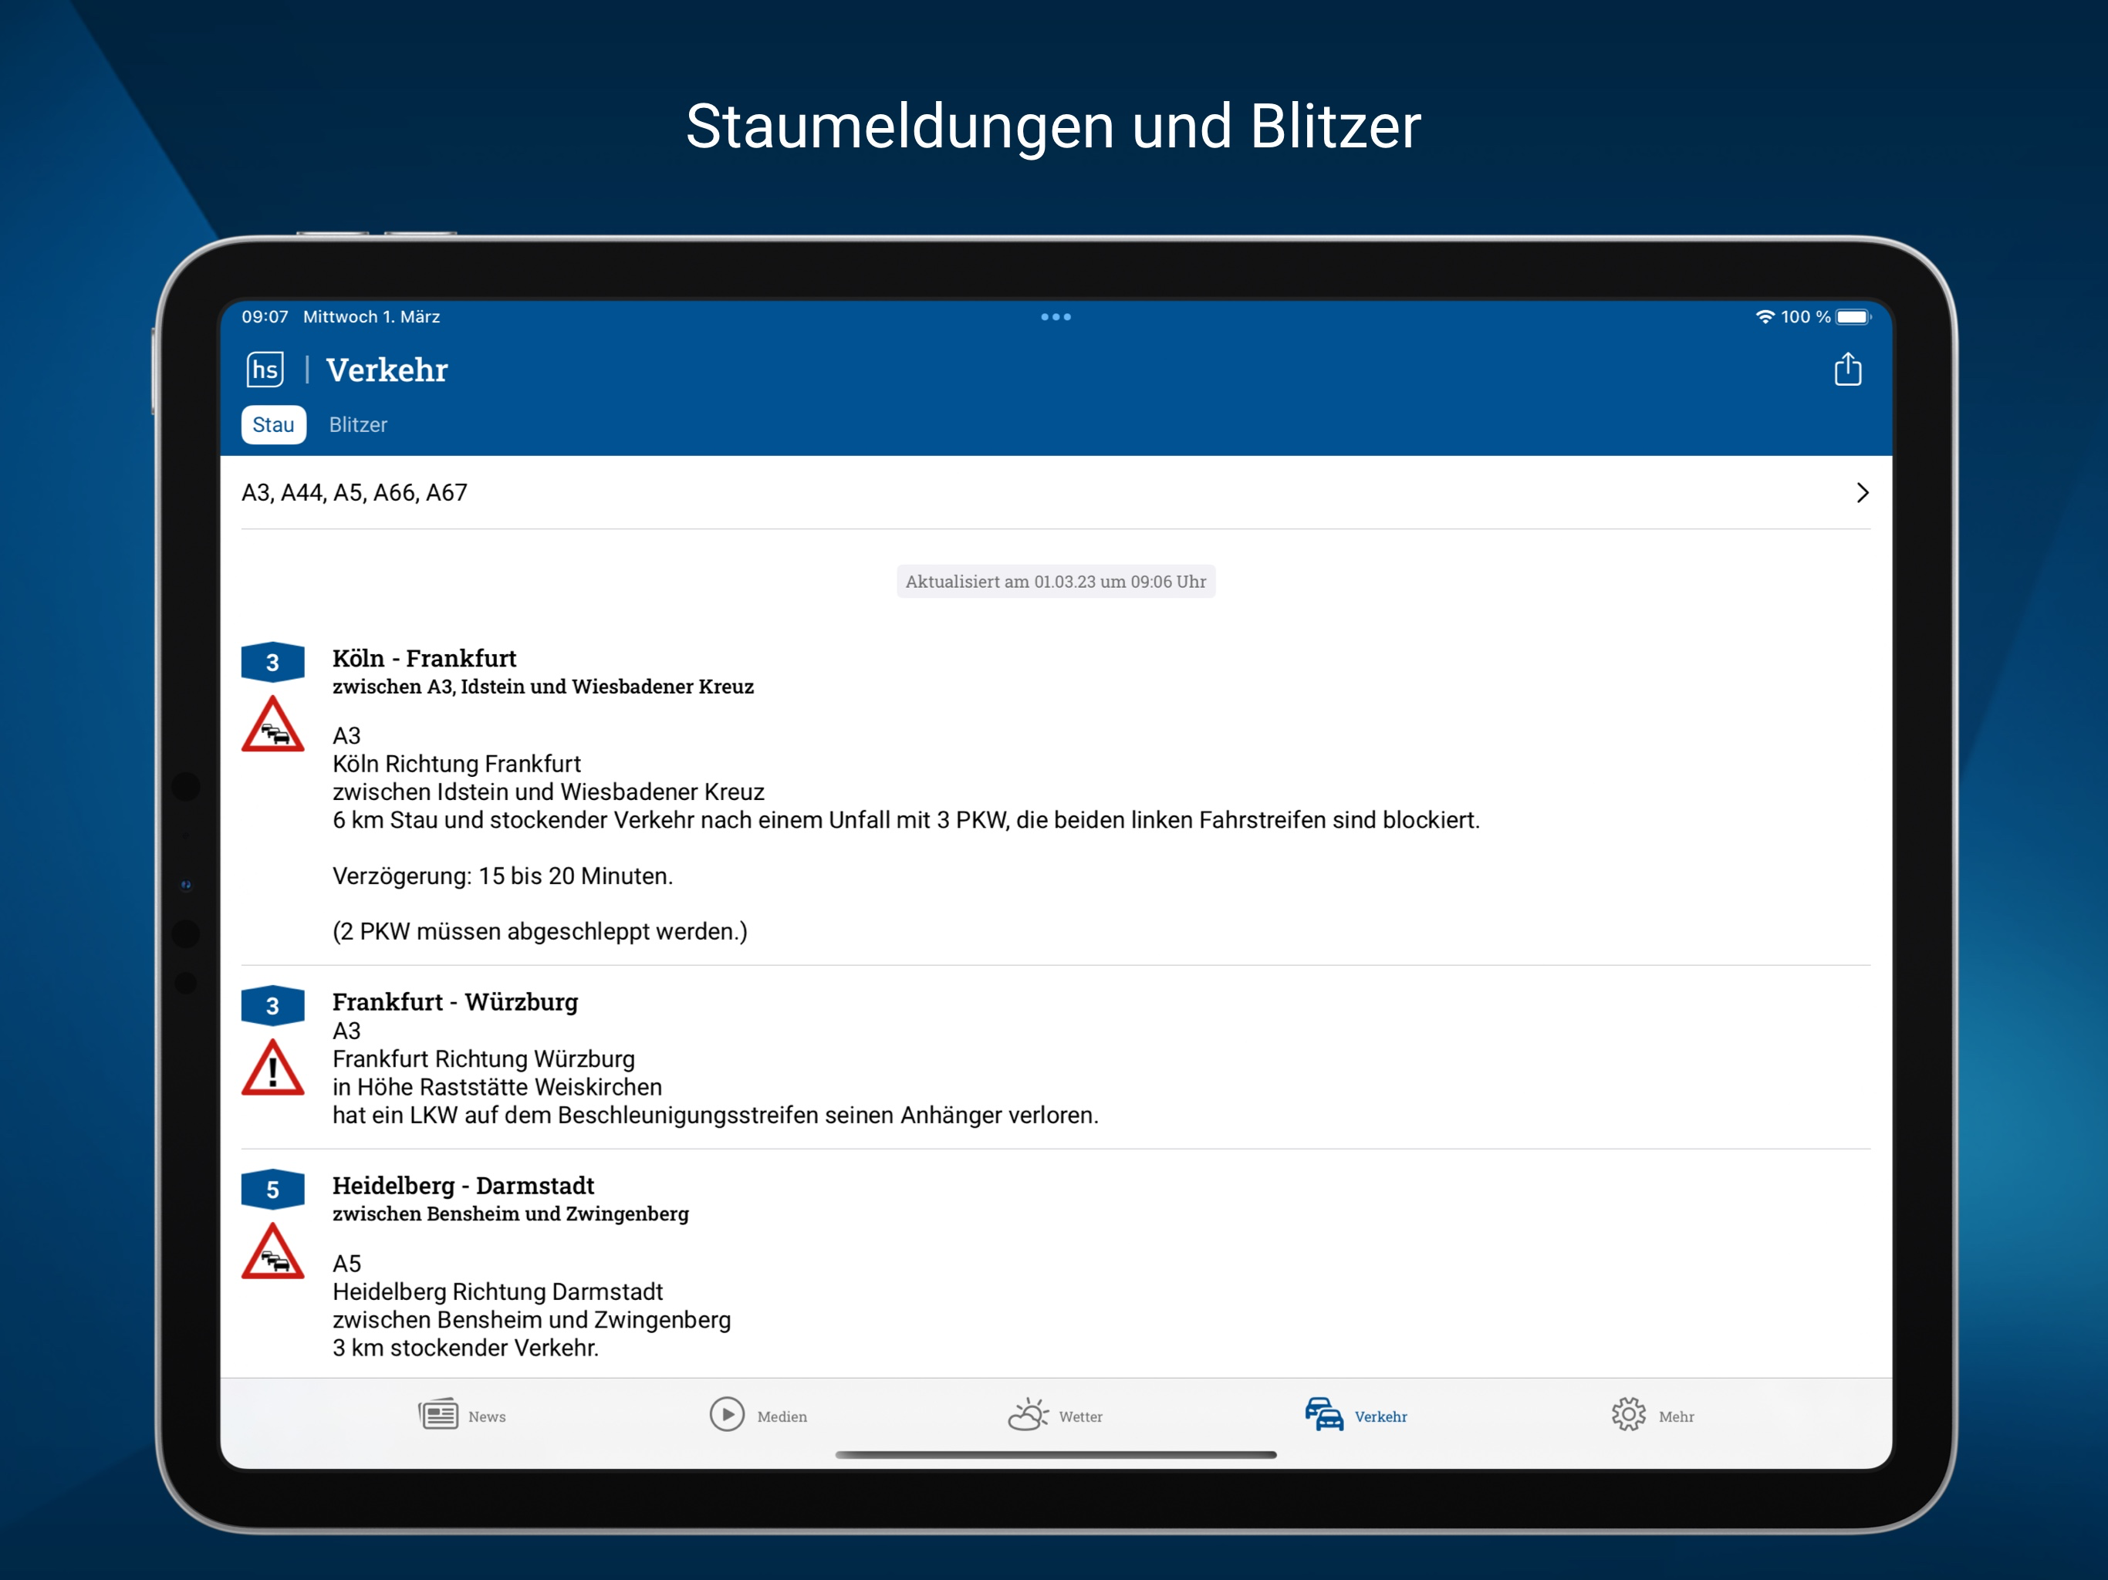2108x1580 pixels.
Task: Tap the hazard warning triangle for Frankfurt - Würzburg
Action: tap(272, 1067)
